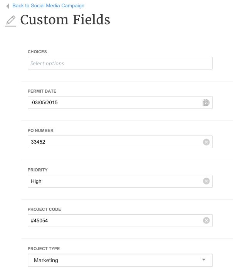
Task: Open the Permit Date calendar picker icon
Action: tap(206, 103)
